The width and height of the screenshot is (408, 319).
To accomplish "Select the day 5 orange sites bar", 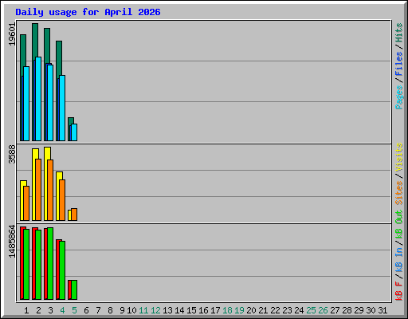I will pyautogui.click(x=74, y=215).
